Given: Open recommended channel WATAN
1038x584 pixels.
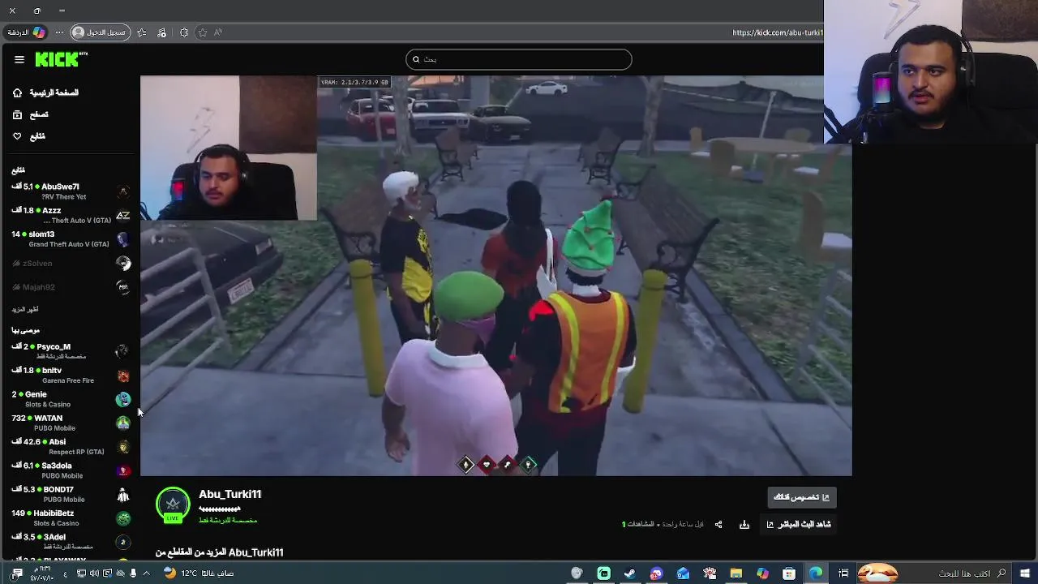Looking at the screenshot, I should [x=71, y=423].
